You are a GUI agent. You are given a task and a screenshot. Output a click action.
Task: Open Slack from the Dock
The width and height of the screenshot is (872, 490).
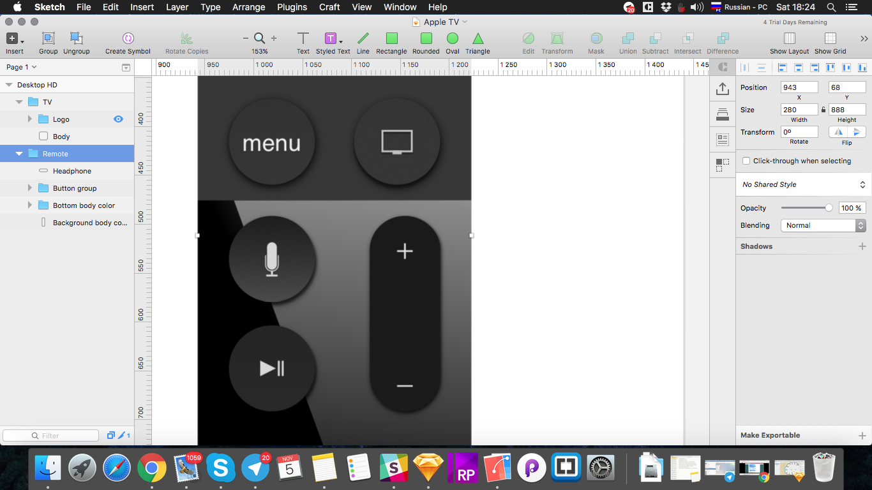click(394, 468)
